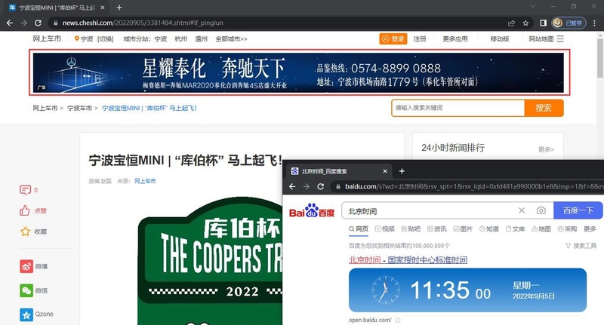Click the 星耀奉化 奔驰天下 banner ad

click(298, 72)
